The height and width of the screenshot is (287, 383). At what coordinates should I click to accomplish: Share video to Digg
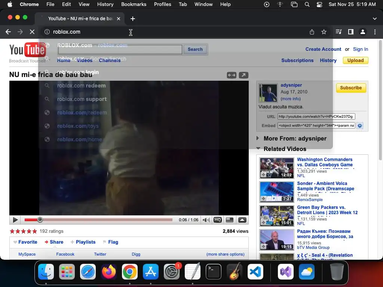point(136,254)
